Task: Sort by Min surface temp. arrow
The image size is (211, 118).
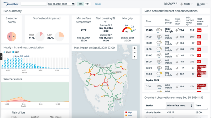Action: (x=191, y=106)
